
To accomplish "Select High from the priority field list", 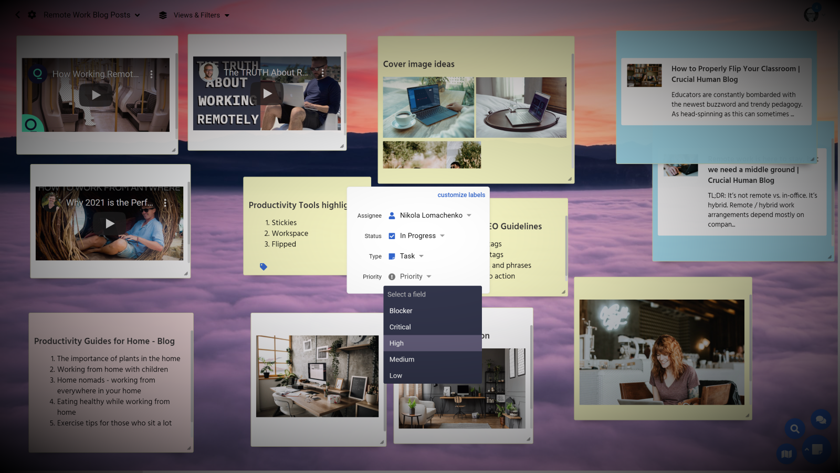I will pyautogui.click(x=396, y=343).
